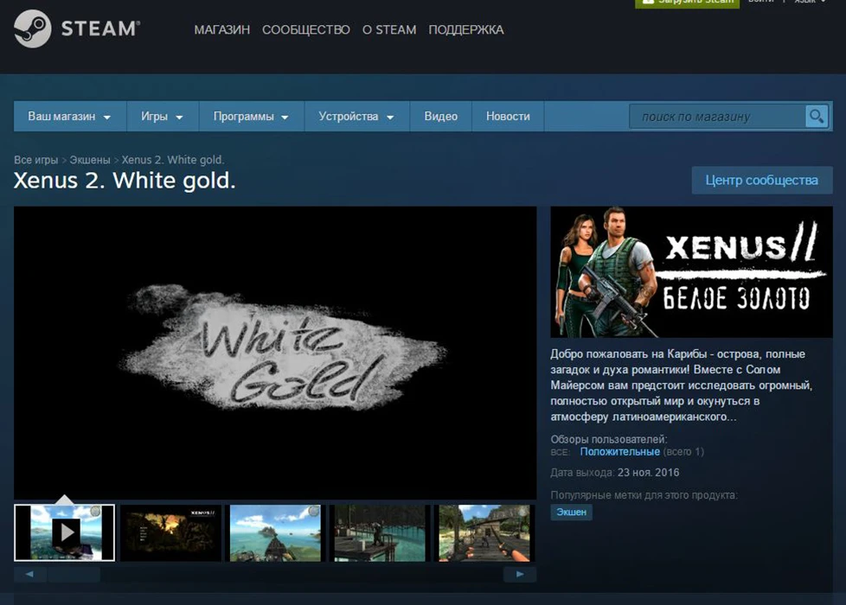
Task: Play the trailer video thumbnail
Action: click(x=64, y=532)
